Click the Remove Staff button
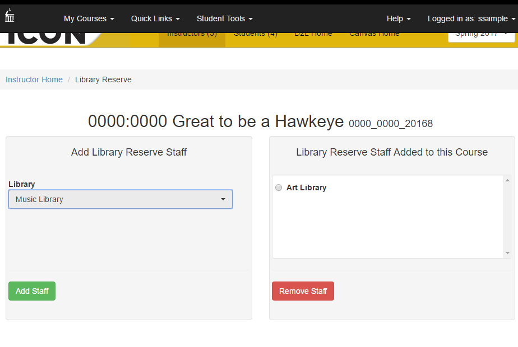This screenshot has height=347, width=518. [x=303, y=291]
